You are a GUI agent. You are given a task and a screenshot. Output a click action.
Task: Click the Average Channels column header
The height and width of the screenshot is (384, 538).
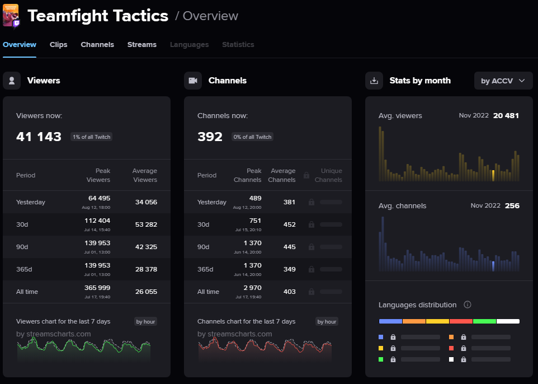click(282, 175)
